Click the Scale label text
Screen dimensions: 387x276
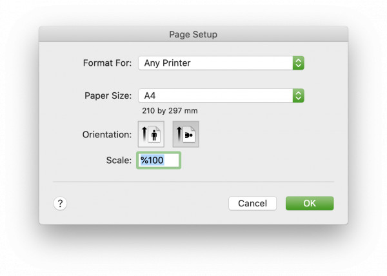[119, 161]
